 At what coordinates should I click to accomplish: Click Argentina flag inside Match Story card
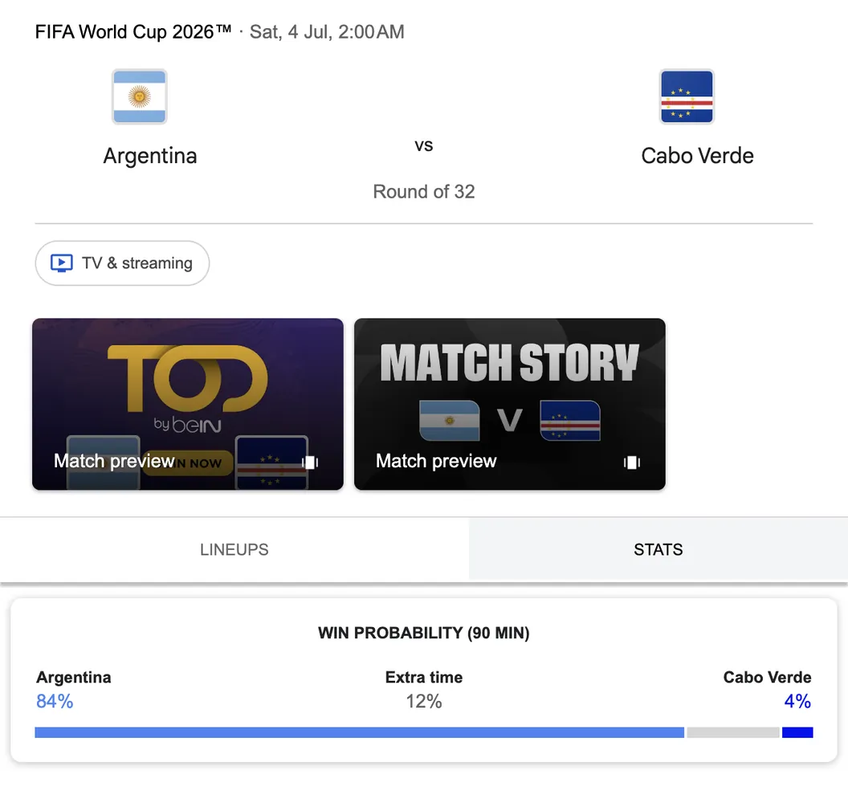point(450,421)
